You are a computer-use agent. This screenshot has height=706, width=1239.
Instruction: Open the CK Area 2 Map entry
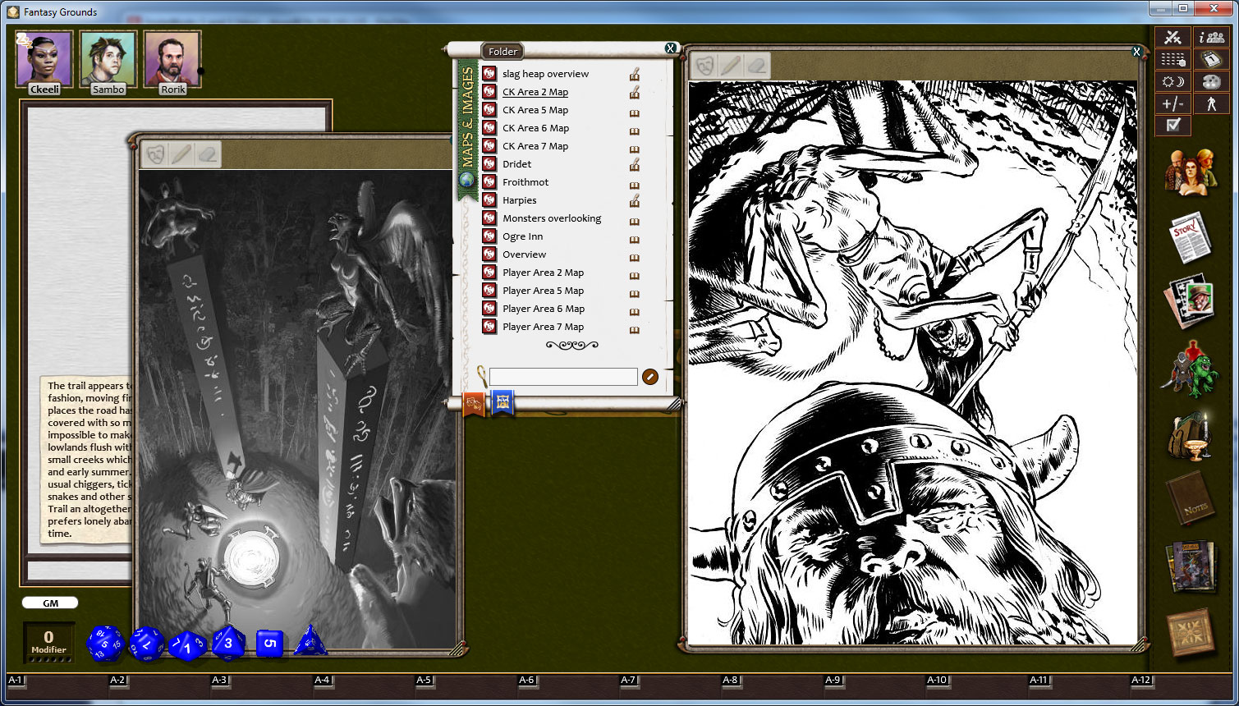535,92
